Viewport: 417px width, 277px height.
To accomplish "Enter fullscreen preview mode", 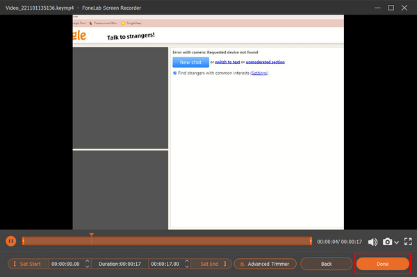I will [408, 242].
